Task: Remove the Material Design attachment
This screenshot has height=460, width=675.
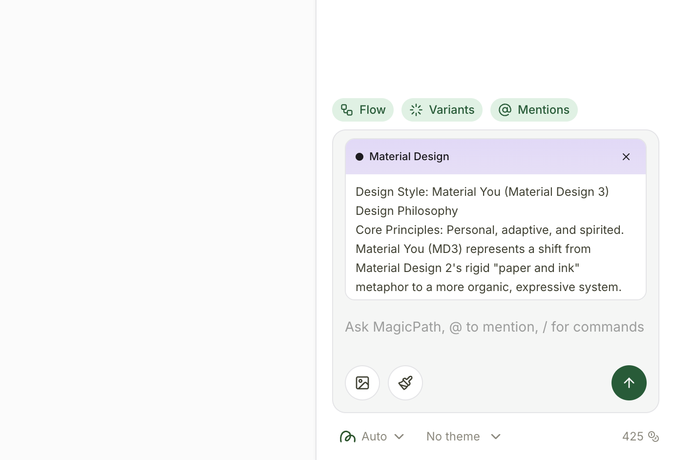Action: pyautogui.click(x=626, y=157)
